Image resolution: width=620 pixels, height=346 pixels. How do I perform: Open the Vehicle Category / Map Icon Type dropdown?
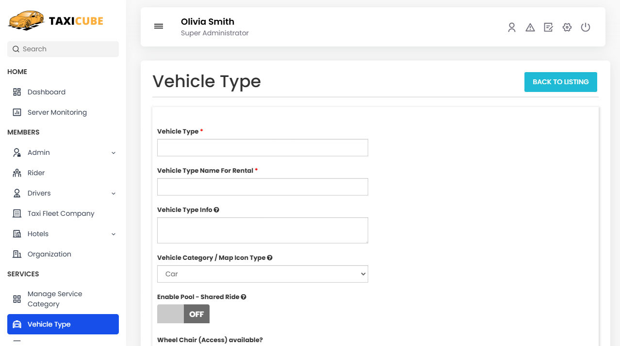pyautogui.click(x=262, y=273)
